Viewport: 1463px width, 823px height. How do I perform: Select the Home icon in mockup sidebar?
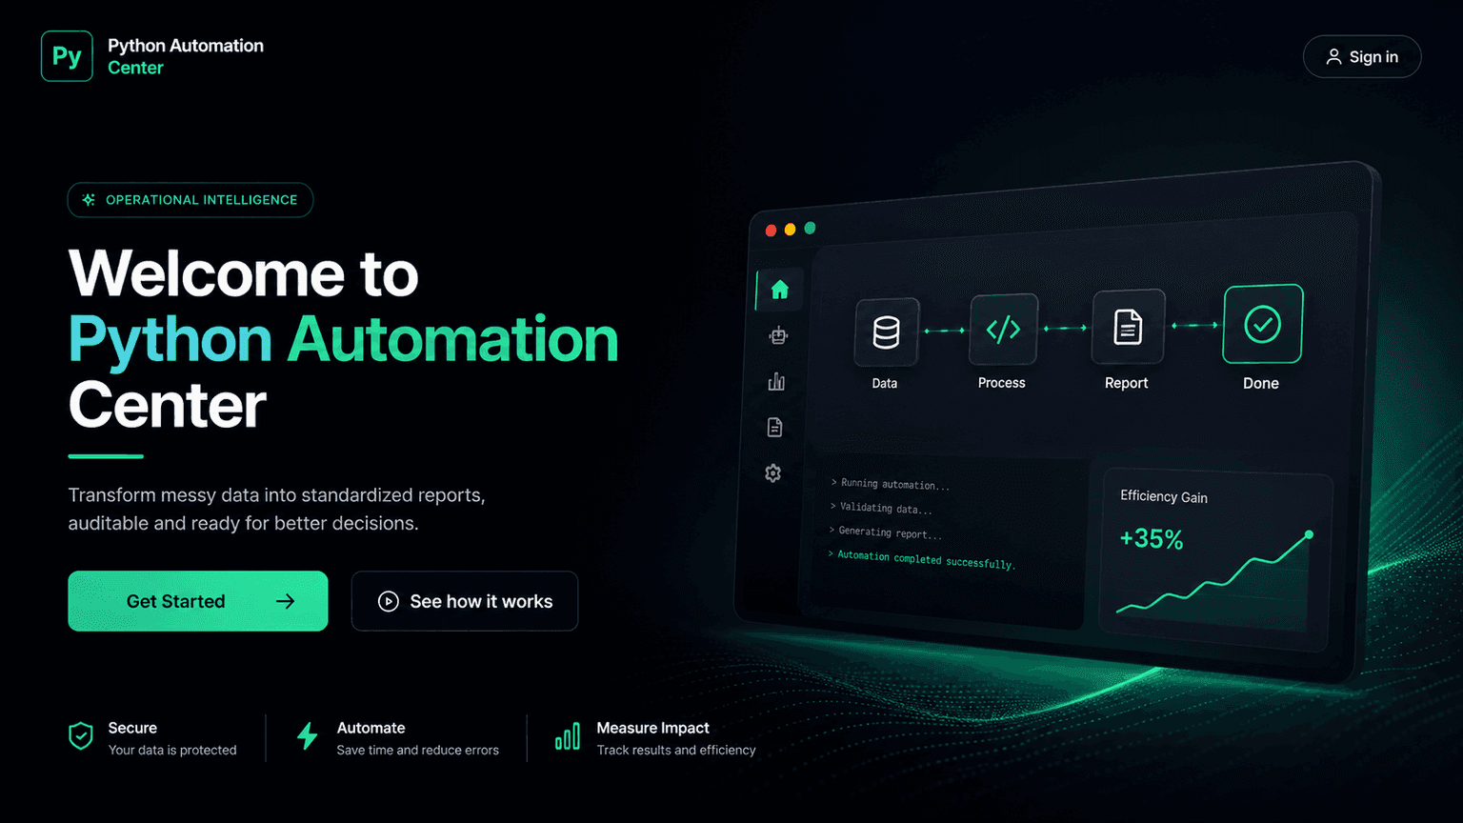780,290
